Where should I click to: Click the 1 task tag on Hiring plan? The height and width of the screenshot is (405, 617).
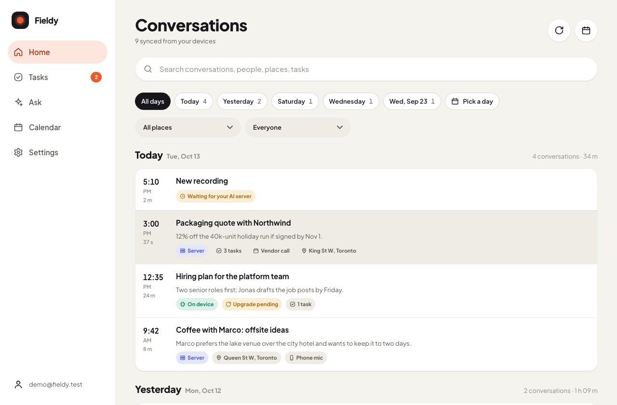[300, 304]
